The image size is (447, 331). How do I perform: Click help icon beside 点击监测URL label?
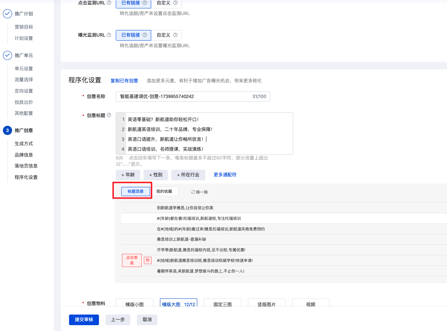[109, 3]
